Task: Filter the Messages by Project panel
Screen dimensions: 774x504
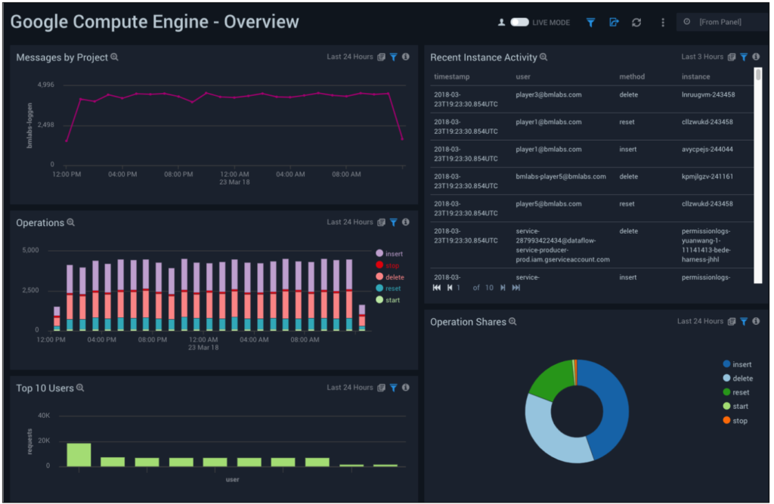Action: (x=393, y=57)
